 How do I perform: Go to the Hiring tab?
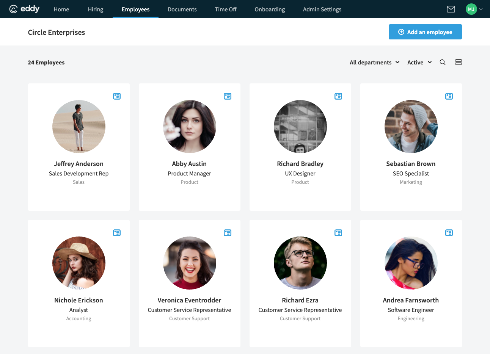[x=96, y=9]
